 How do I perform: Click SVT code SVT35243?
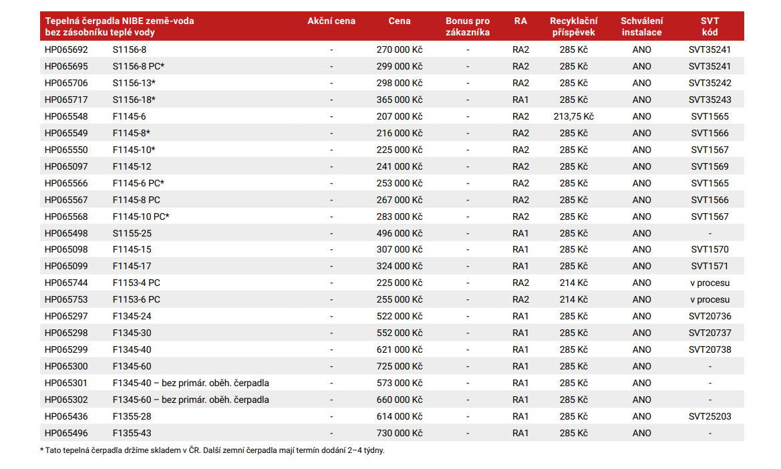(x=710, y=100)
